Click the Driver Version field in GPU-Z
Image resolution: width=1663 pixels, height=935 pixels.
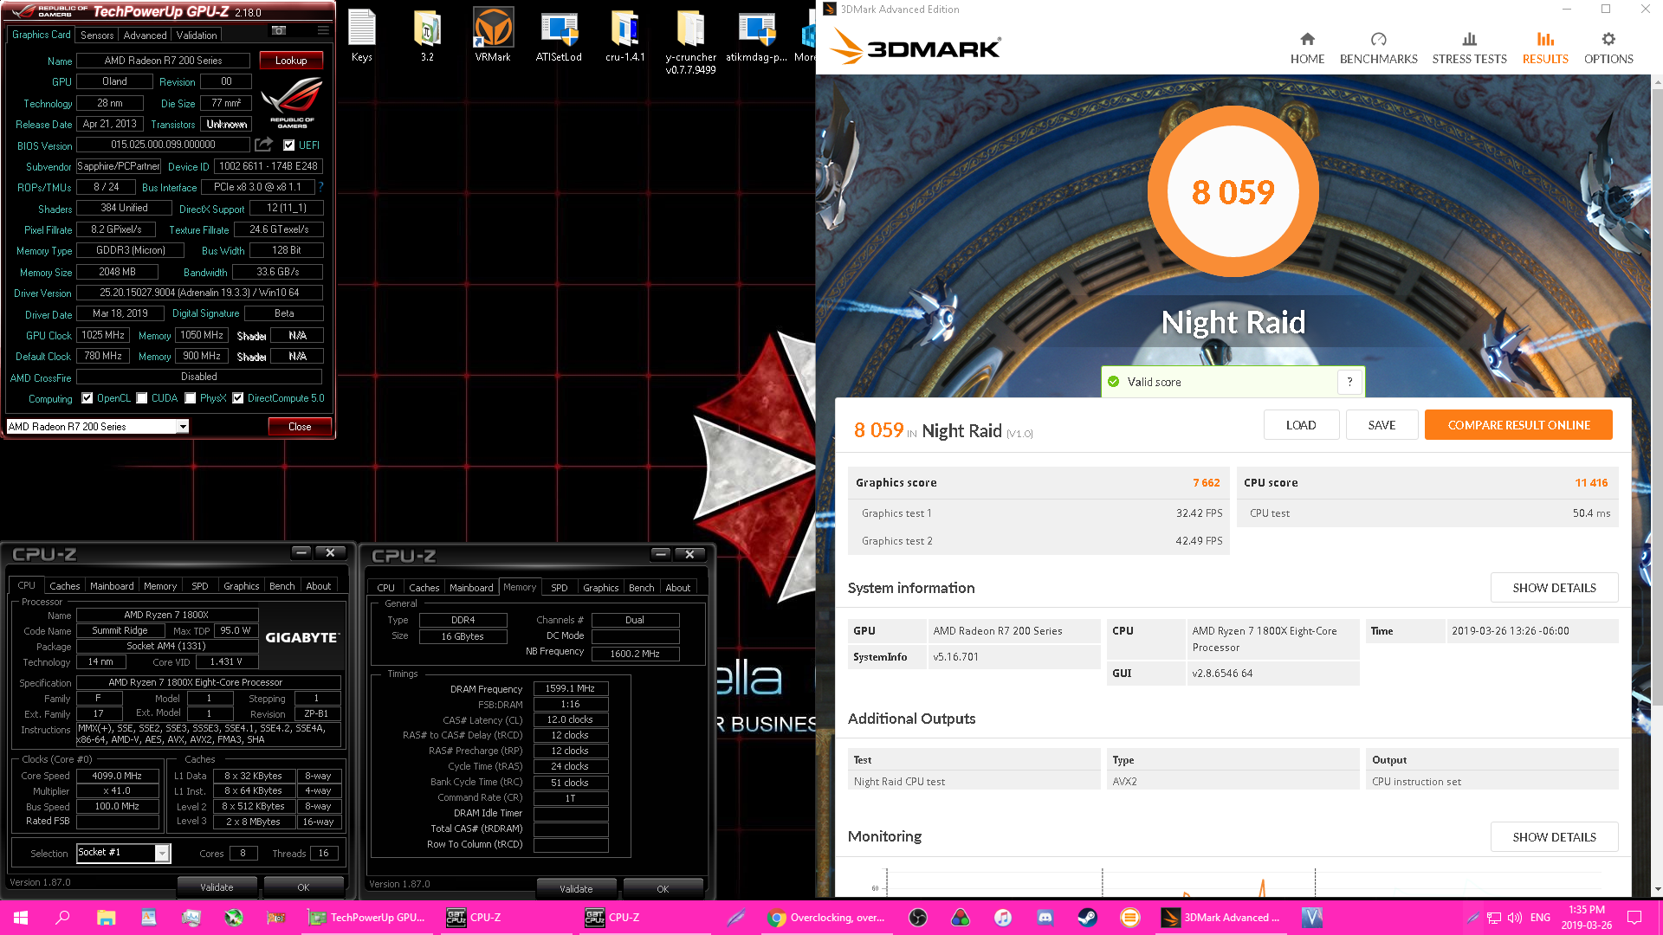pos(199,293)
